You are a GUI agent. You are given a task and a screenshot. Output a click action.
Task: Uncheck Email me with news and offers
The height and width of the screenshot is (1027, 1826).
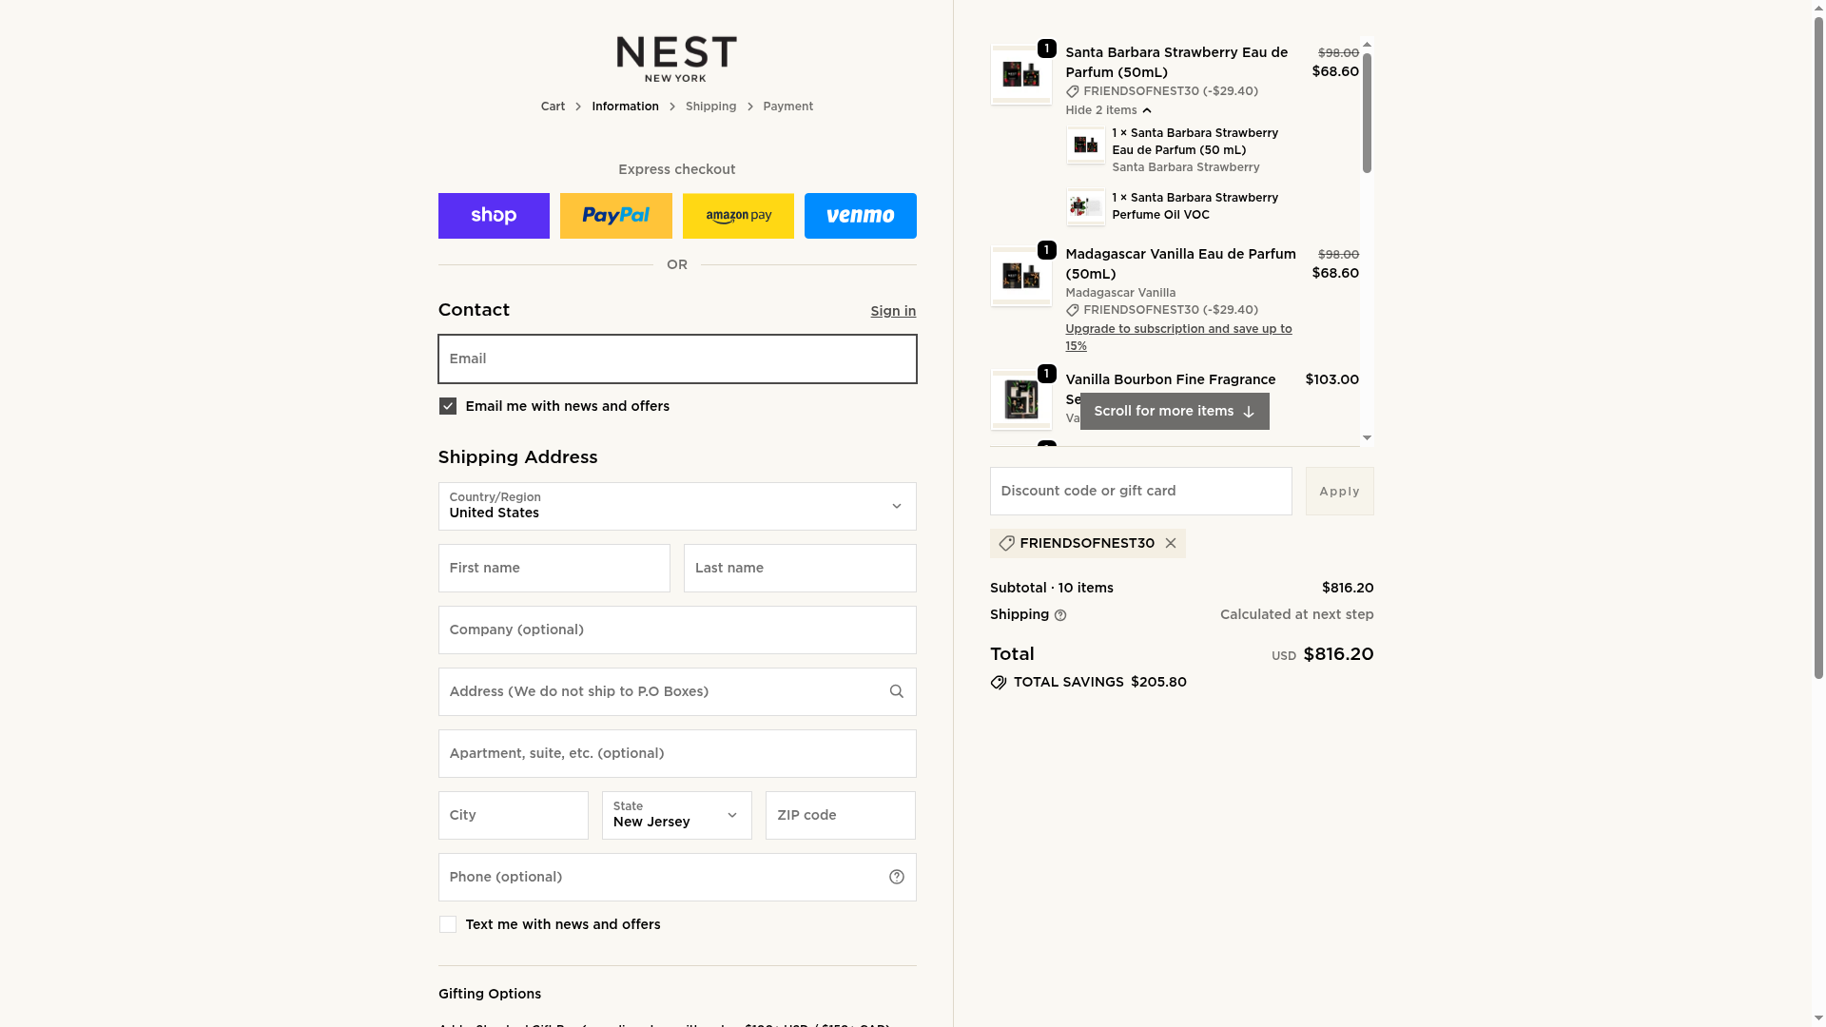pyautogui.click(x=448, y=406)
